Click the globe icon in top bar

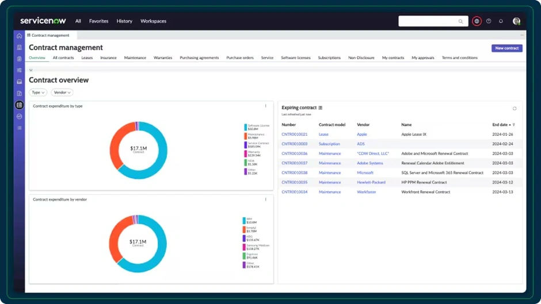pyautogui.click(x=477, y=21)
